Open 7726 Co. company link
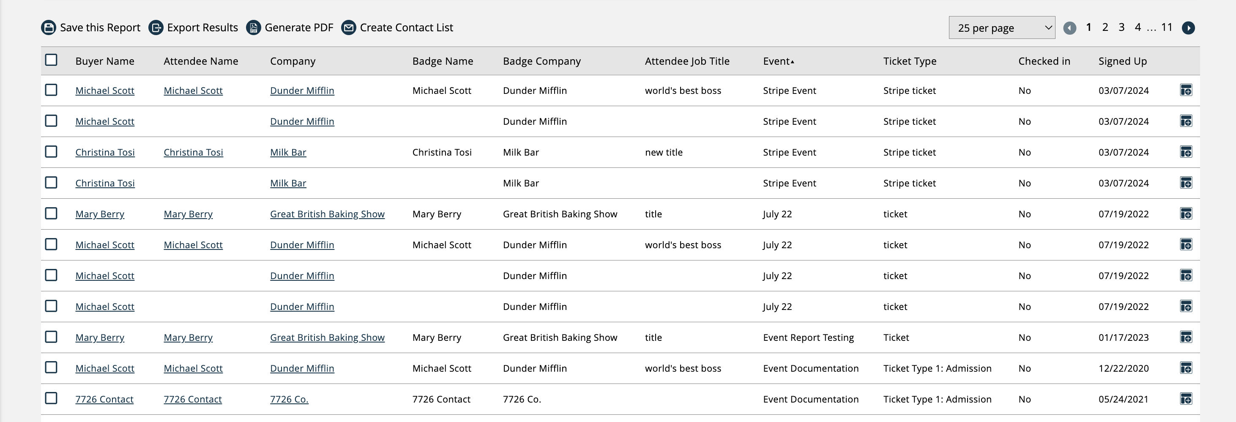The image size is (1236, 422). (x=289, y=399)
